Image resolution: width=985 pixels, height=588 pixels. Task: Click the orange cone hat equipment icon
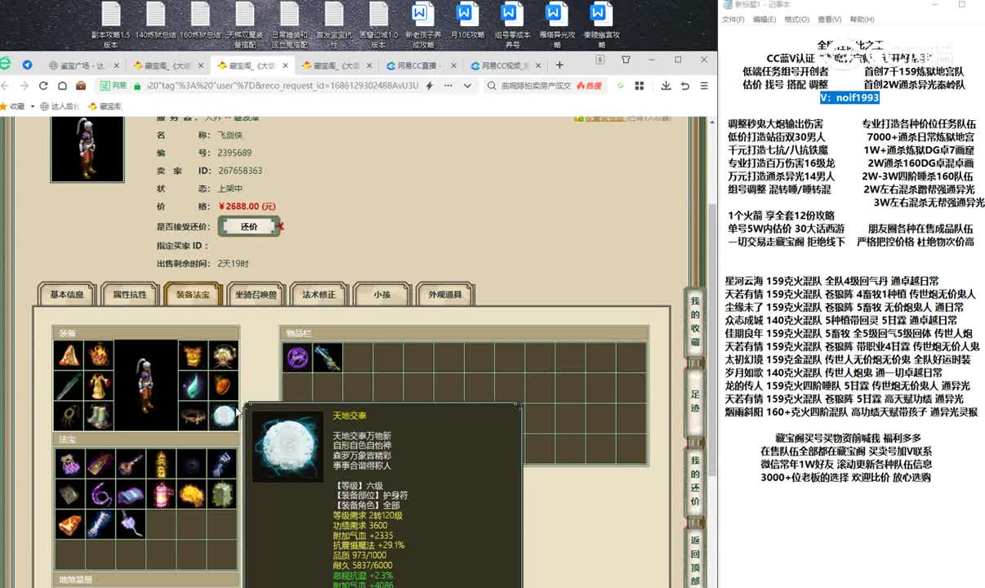(69, 355)
